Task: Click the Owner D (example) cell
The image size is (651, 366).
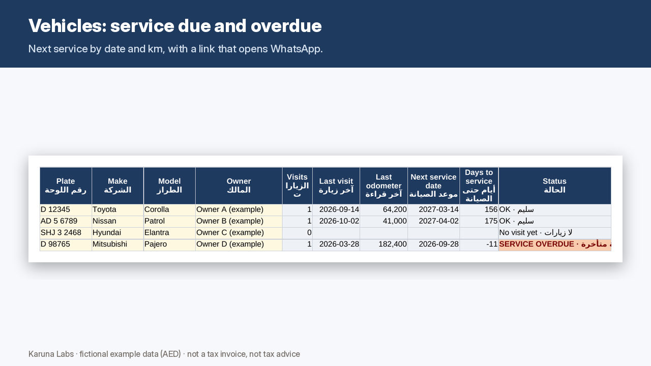Action: coord(239,245)
